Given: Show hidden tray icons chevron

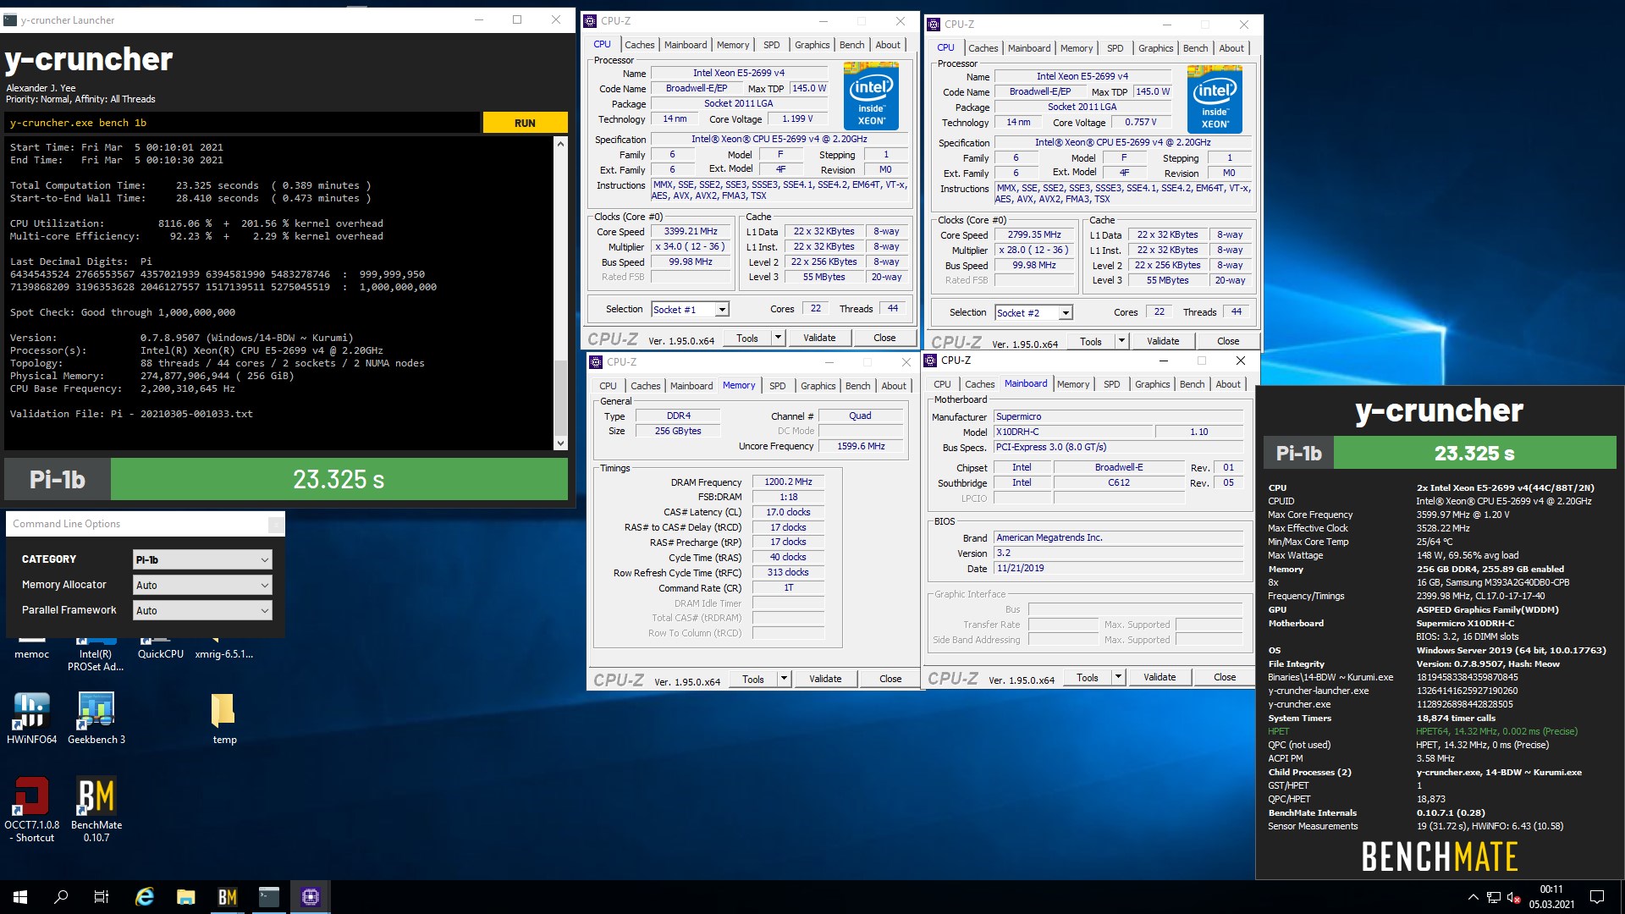Looking at the screenshot, I should (x=1473, y=897).
